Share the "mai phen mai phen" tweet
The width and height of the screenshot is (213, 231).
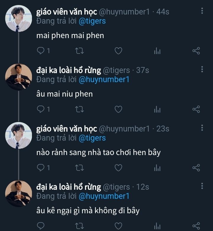(x=196, y=51)
